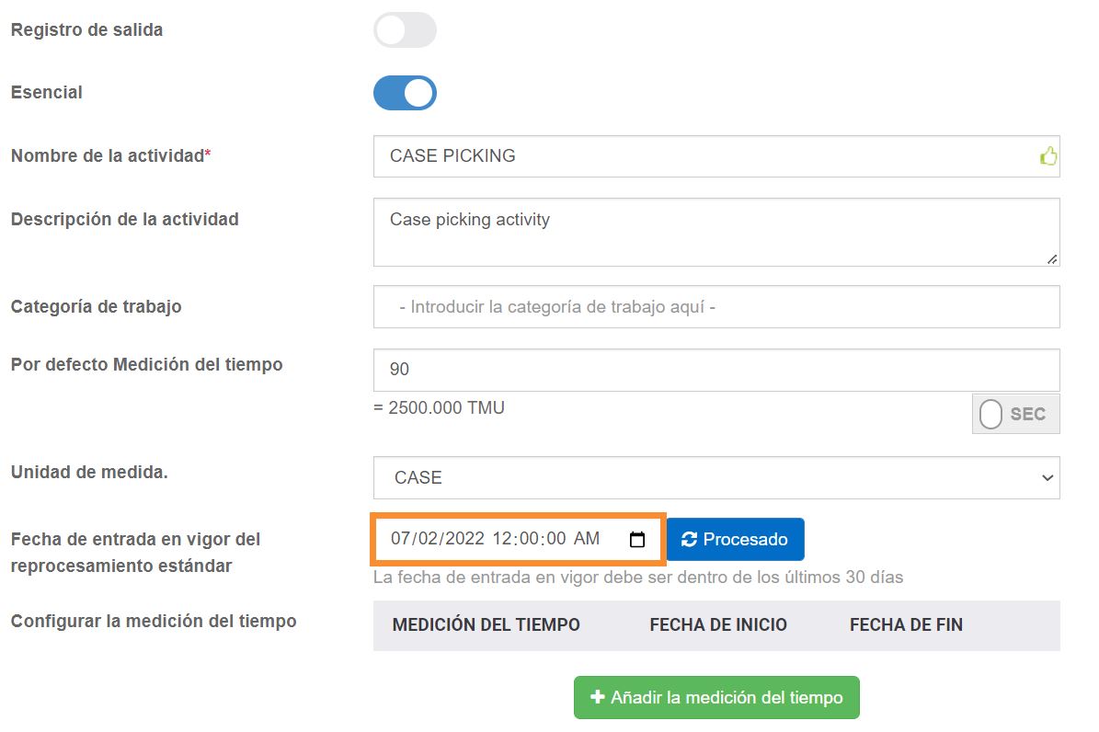Click the MEDICIÓN DEL TIEMPO column header

(x=486, y=625)
